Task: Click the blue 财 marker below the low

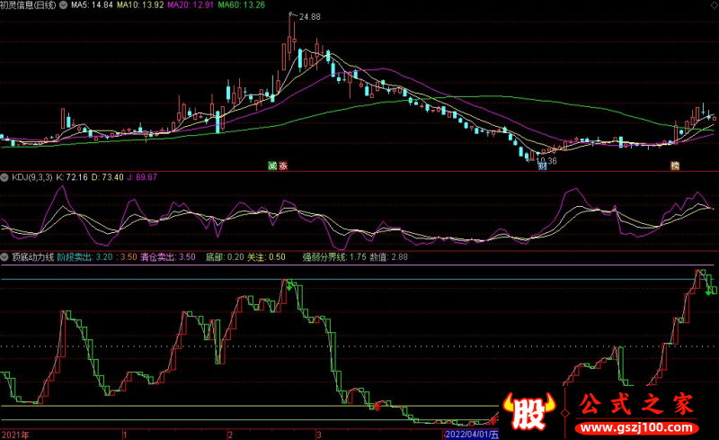Action: pos(542,166)
